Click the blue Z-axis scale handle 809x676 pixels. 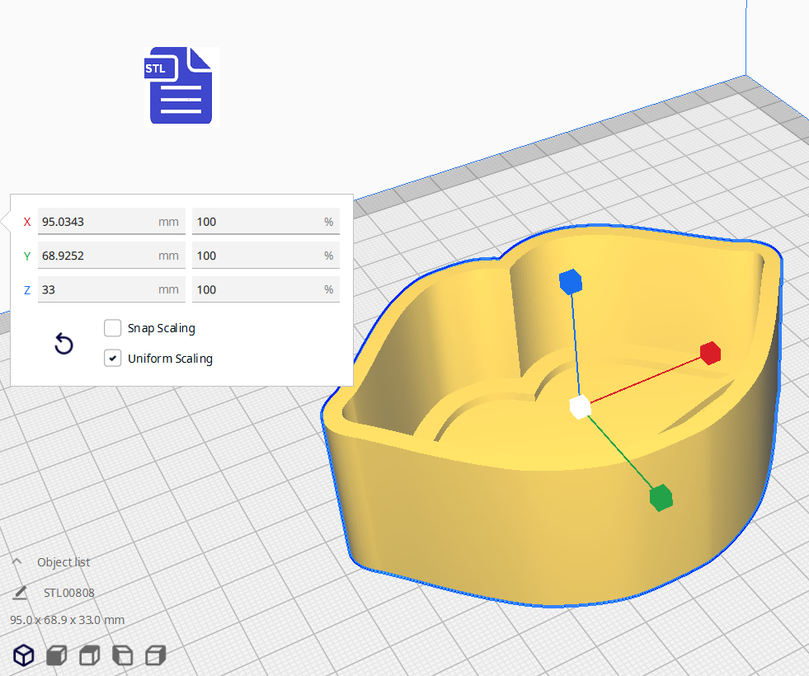(571, 282)
